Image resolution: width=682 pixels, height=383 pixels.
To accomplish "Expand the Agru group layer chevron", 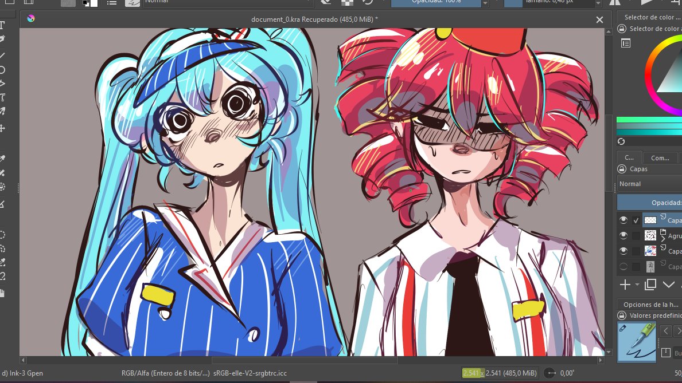I will coord(664,239).
